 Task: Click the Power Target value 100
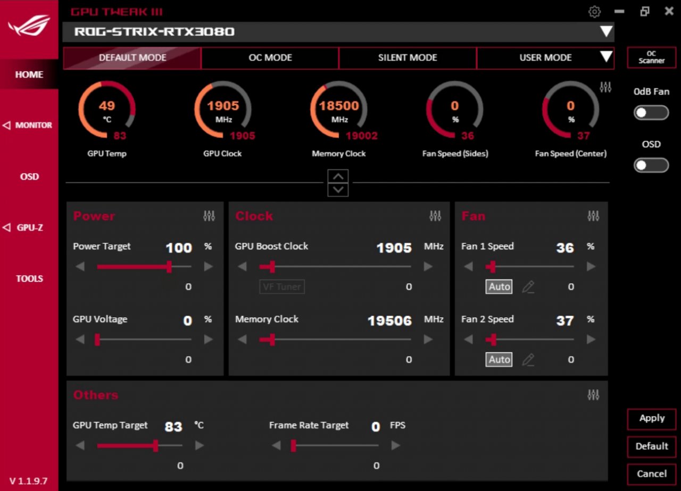(x=179, y=248)
